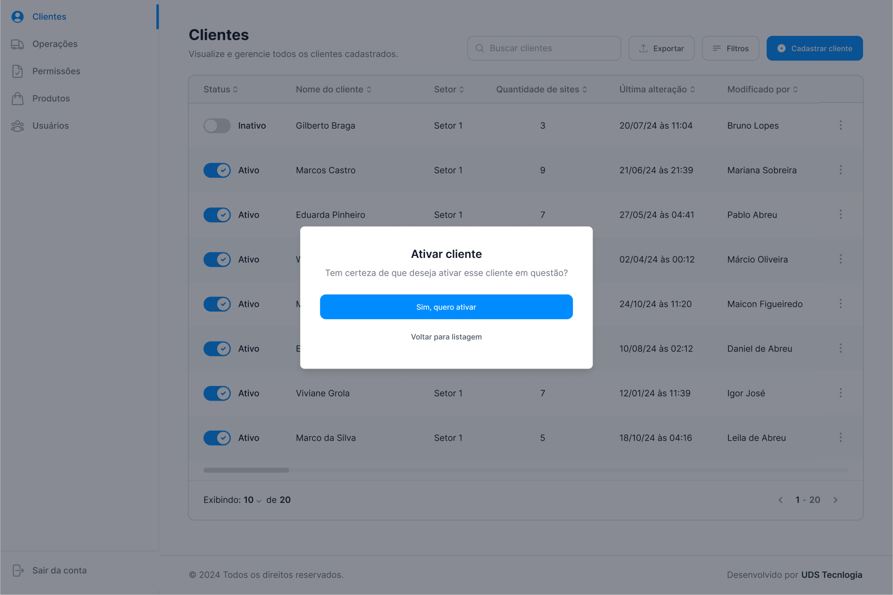Click the filter lines icon
Image resolution: width=893 pixels, height=595 pixels.
pos(717,48)
